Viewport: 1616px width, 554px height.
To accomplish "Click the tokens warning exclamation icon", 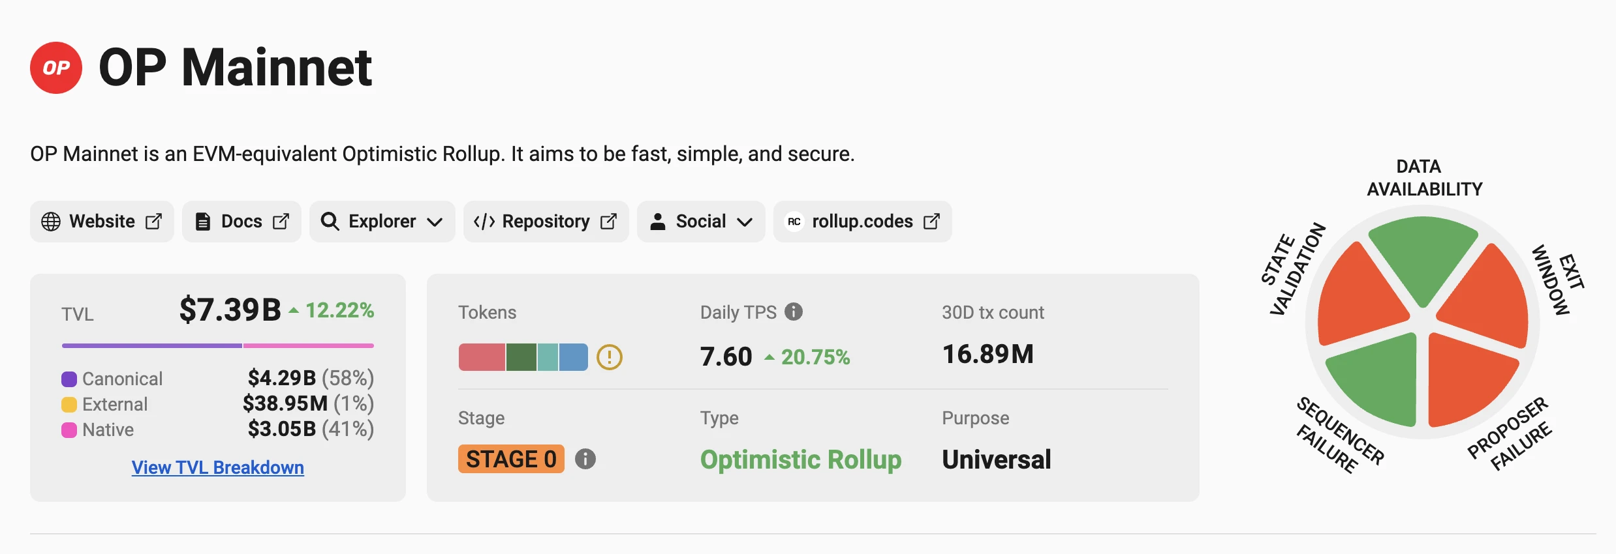I will (610, 357).
